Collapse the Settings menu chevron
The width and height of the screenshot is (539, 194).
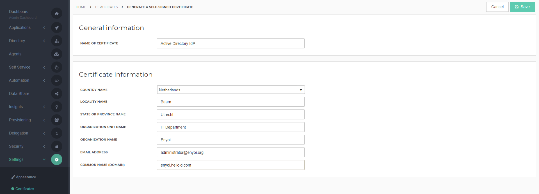point(44,160)
